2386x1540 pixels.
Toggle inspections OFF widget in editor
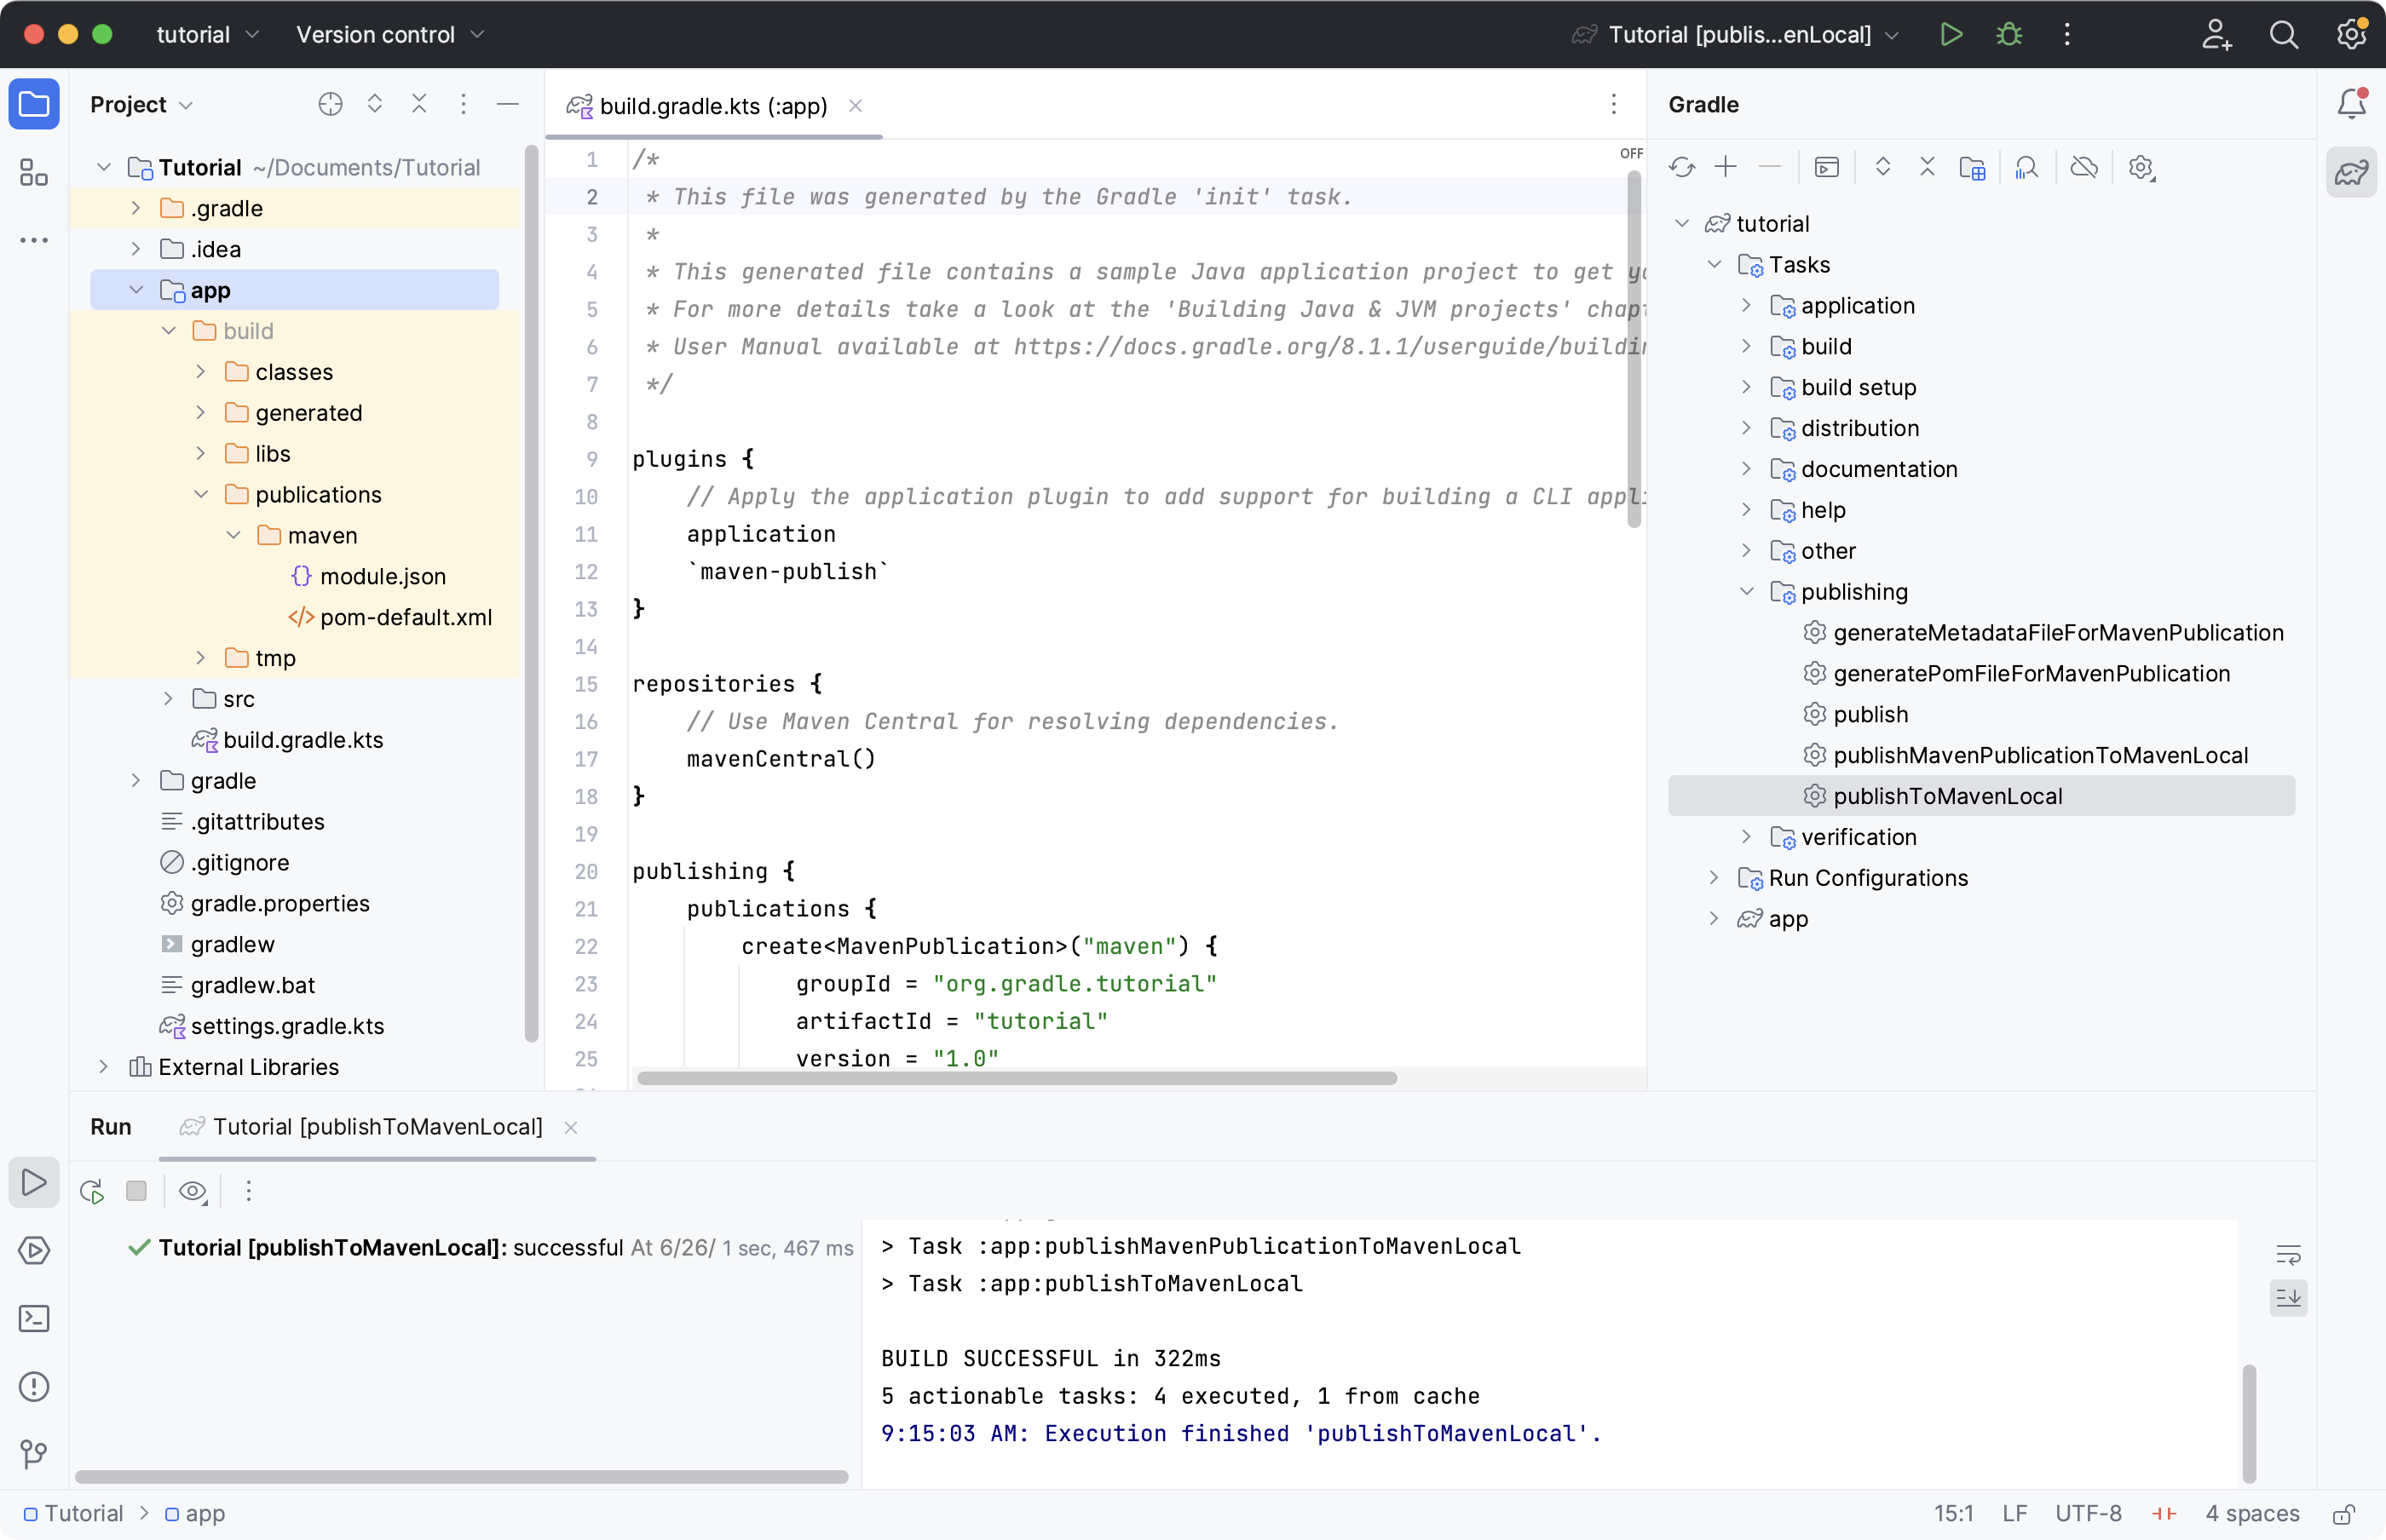(x=1631, y=153)
